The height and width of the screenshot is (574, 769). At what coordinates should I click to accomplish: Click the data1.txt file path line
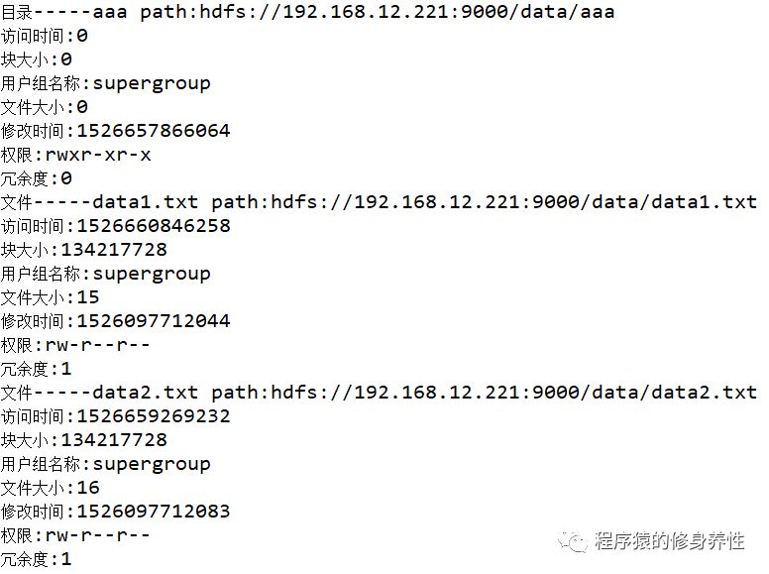click(379, 202)
